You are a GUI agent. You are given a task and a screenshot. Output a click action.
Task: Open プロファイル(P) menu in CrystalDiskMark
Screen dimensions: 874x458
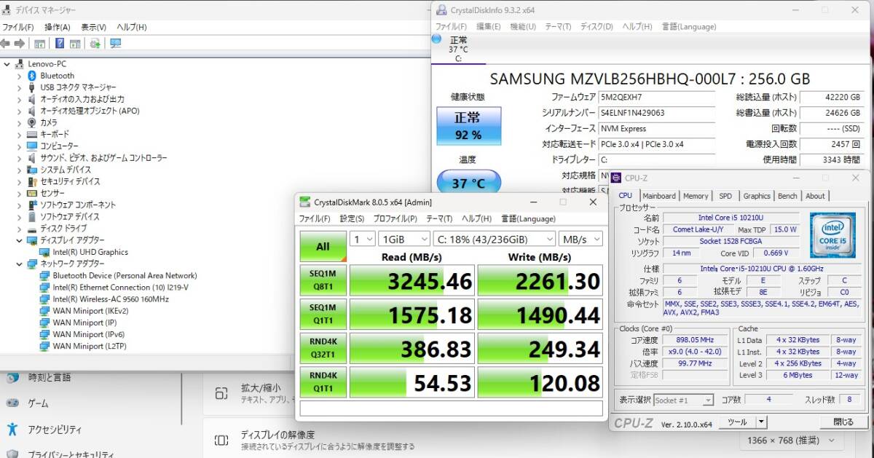pos(395,218)
